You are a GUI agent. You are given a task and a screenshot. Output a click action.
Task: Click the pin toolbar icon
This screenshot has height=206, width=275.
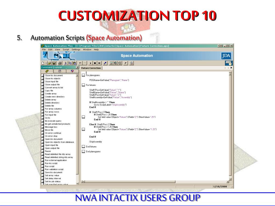point(126,63)
